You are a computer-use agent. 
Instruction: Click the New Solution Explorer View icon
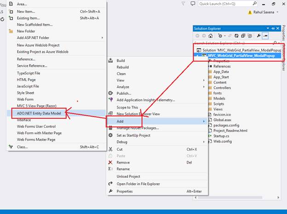click(110, 114)
